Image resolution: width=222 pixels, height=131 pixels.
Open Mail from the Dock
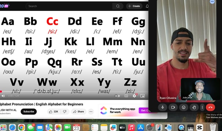tap(40, 128)
